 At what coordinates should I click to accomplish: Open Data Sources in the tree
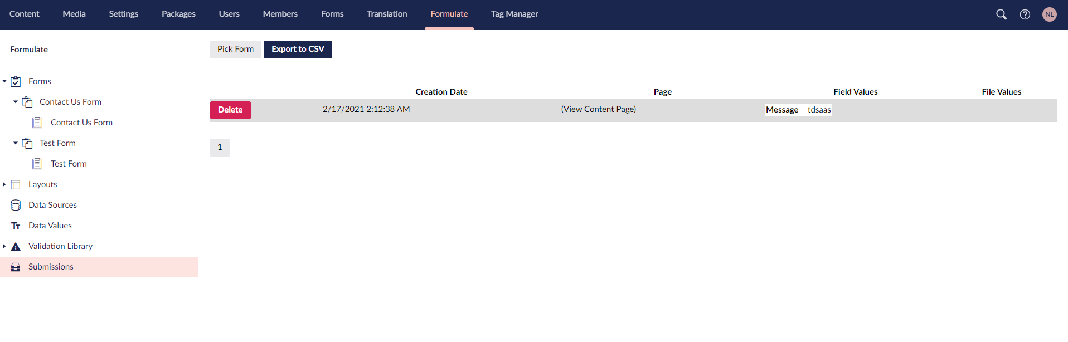(52, 205)
